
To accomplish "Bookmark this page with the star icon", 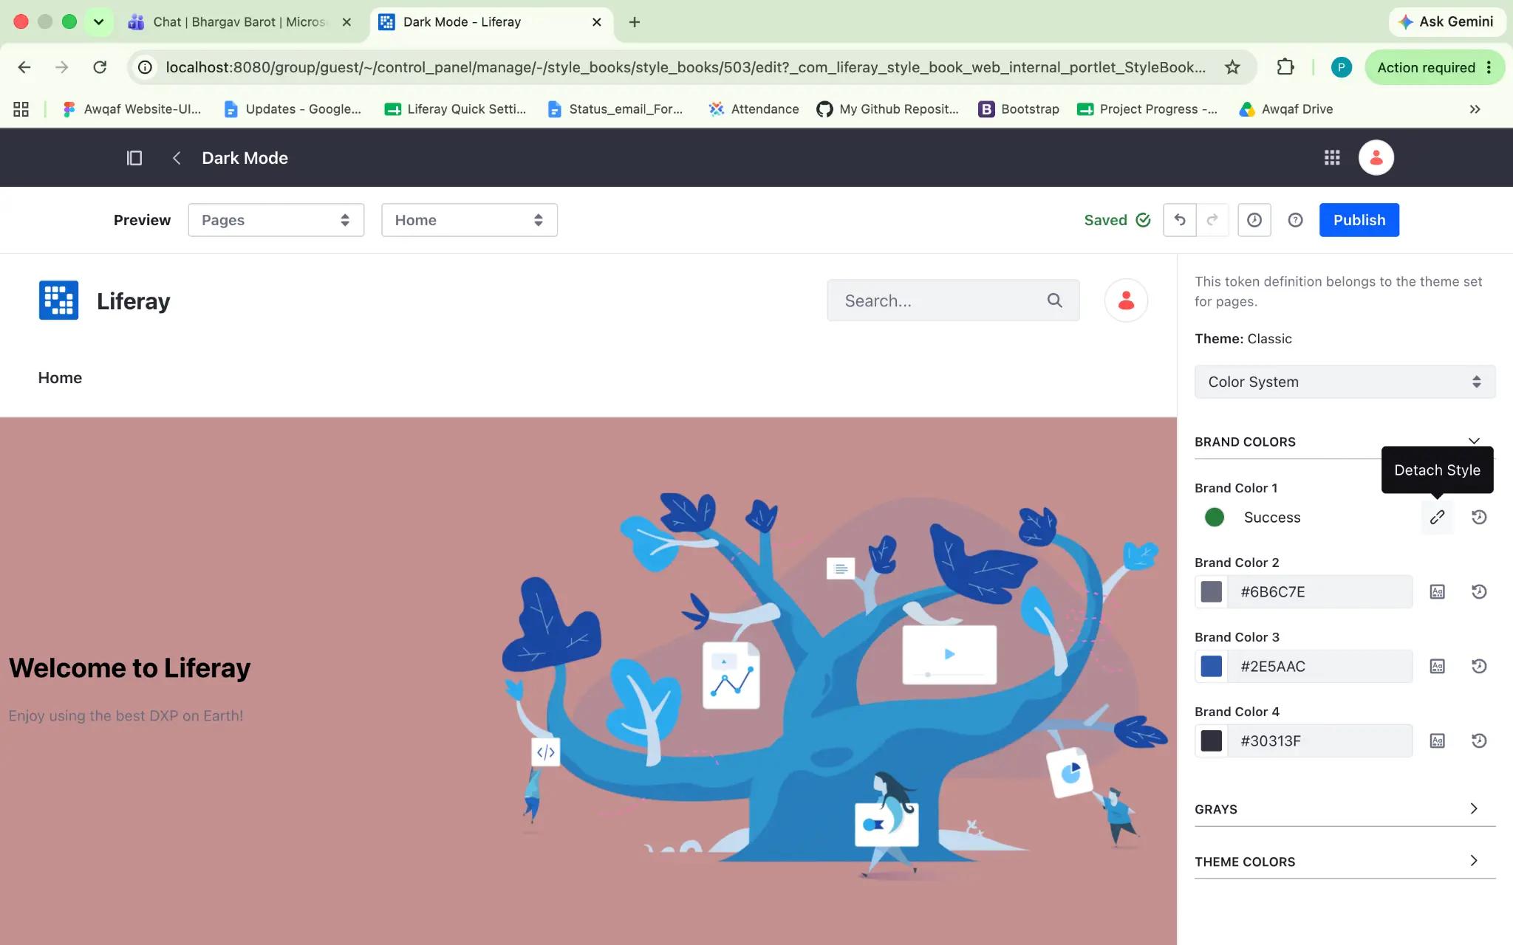I will 1232,68.
